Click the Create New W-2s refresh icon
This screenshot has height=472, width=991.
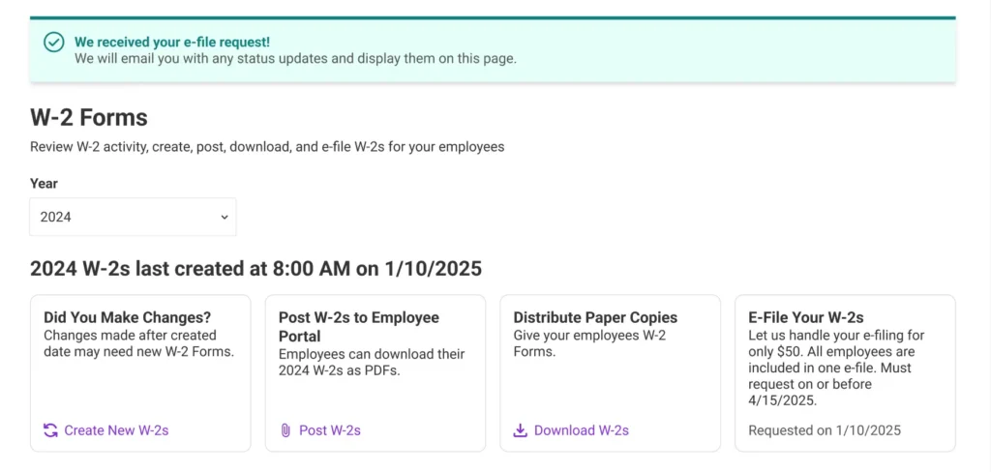pos(50,430)
